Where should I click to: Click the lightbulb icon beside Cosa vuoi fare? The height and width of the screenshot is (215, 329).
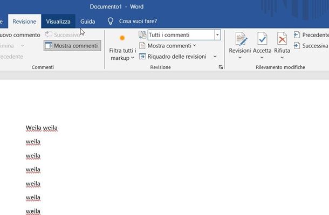coord(111,21)
